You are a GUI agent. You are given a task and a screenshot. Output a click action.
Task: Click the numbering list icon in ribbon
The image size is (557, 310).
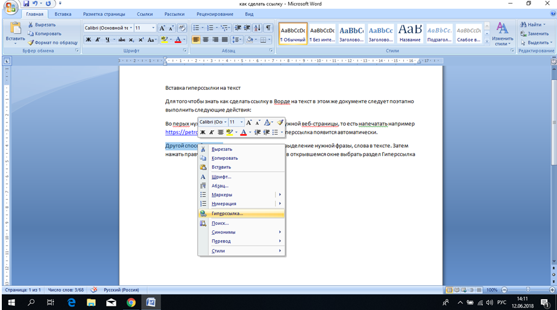[210, 28]
